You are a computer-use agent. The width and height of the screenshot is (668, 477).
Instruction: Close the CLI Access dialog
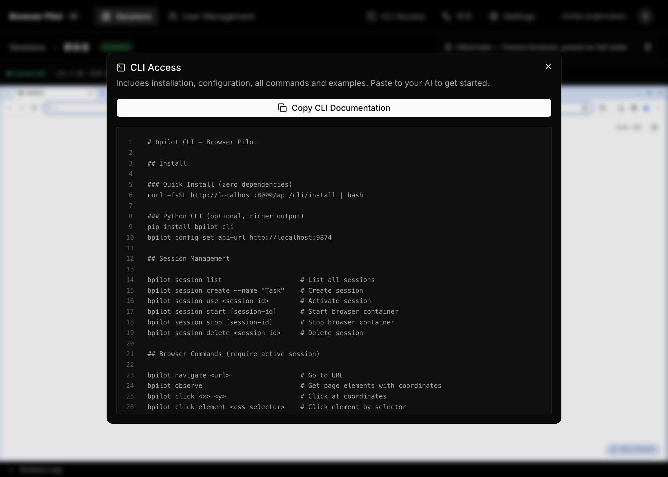548,66
